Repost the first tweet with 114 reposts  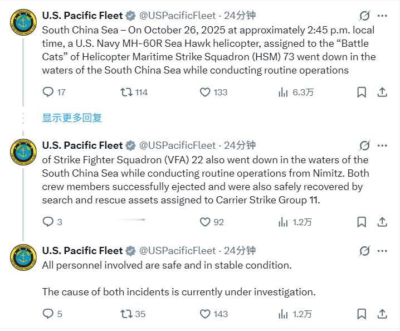pyautogui.click(x=127, y=92)
